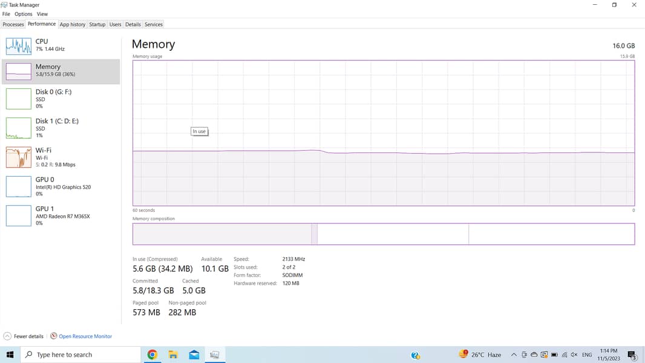
Task: Open the Mail app in taskbar
Action: 194,355
